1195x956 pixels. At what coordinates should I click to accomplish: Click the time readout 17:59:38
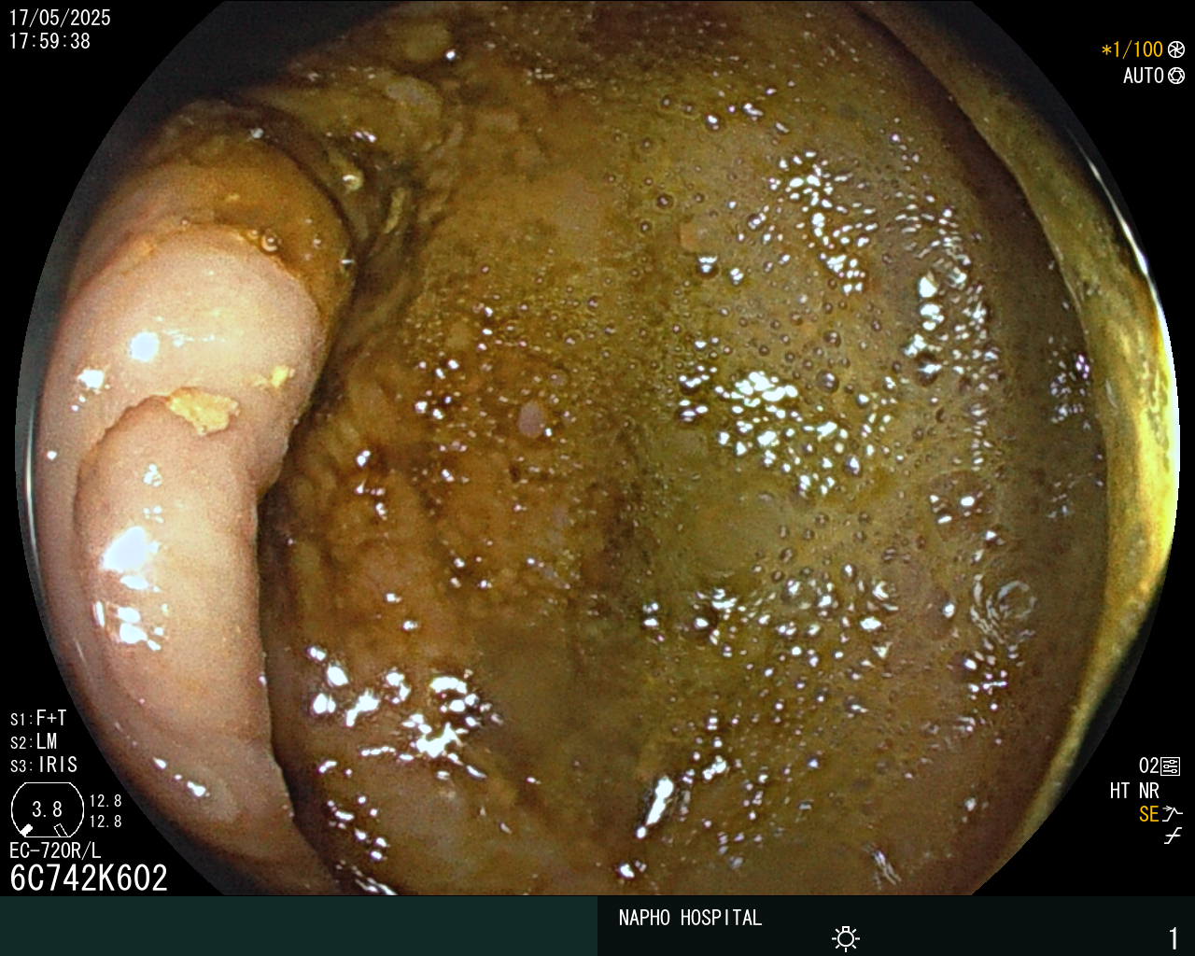click(x=49, y=41)
